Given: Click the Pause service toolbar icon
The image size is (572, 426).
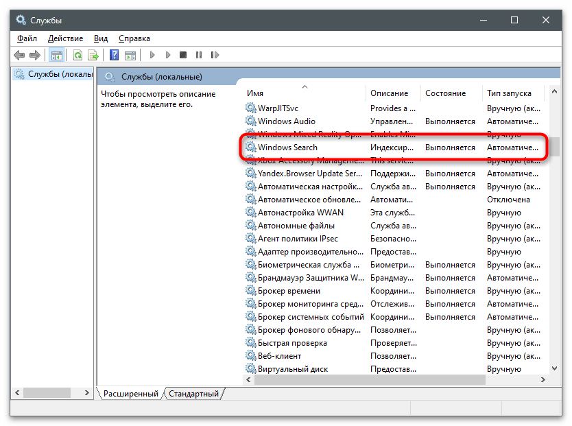Looking at the screenshot, I should 199,55.
